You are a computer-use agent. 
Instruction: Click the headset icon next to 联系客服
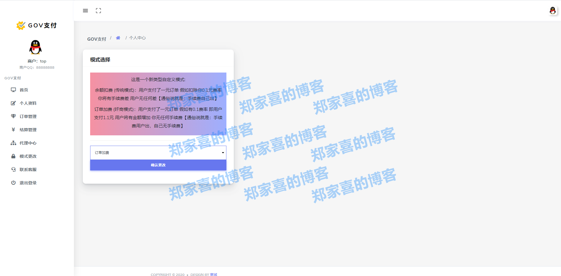tap(13, 169)
